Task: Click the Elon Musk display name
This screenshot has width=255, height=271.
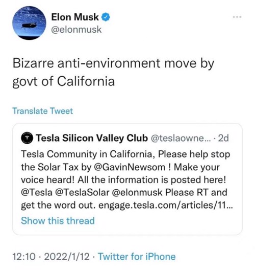Action: [x=75, y=17]
